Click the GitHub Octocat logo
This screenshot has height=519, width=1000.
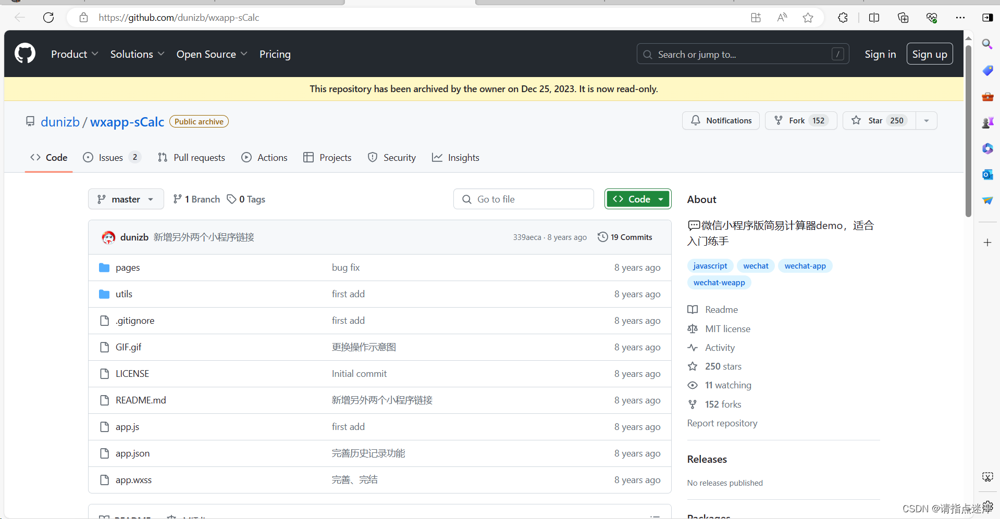(x=25, y=54)
